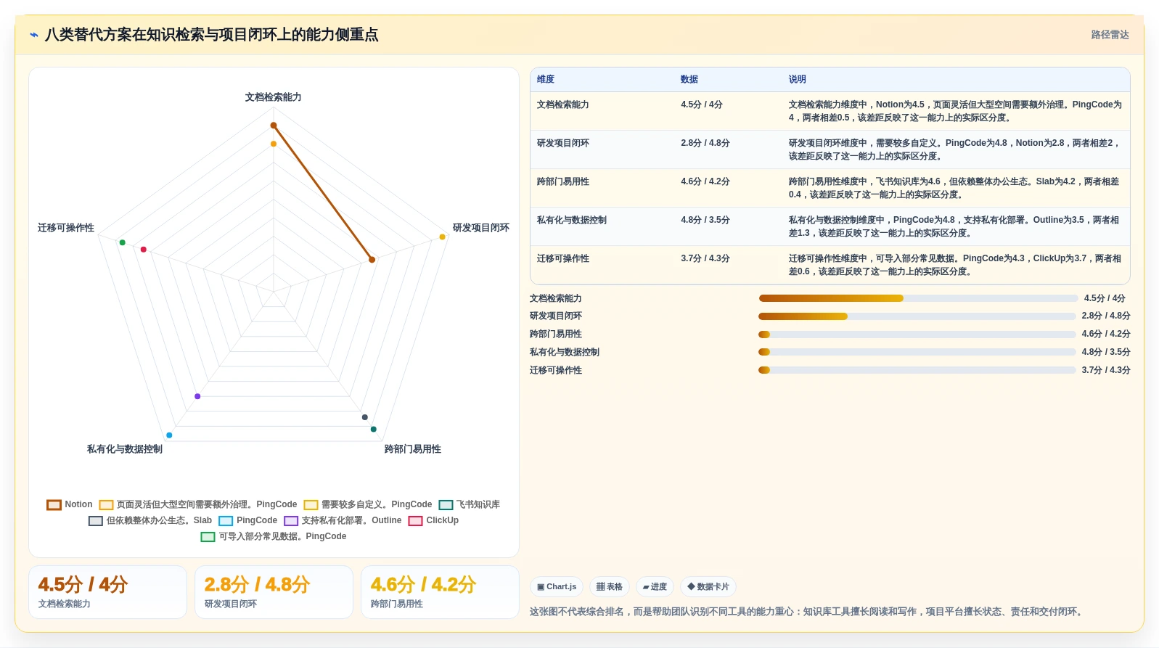Click the 迁移可操作性 radar axis label
1159x648 pixels.
click(66, 228)
